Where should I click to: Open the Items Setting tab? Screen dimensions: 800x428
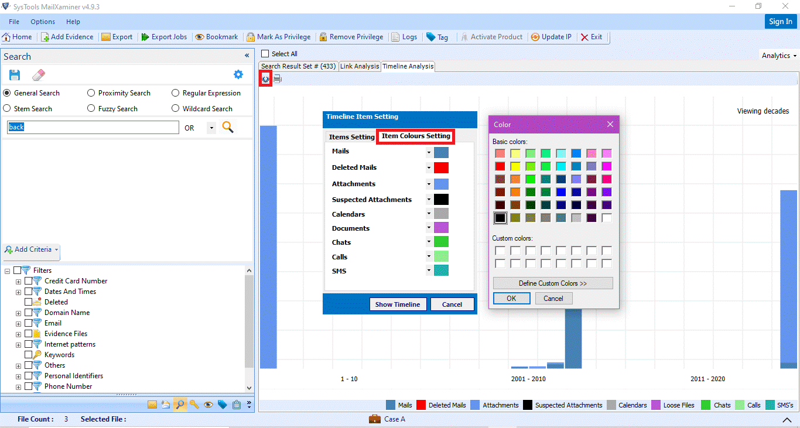[351, 137]
